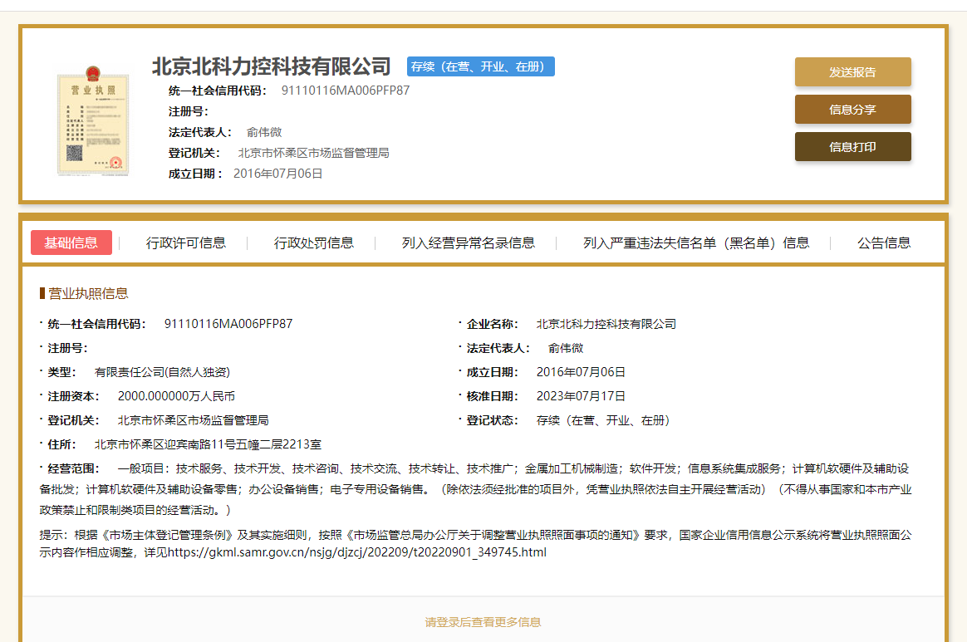967x642 pixels.
Task: Go to 列入经营异常名录信息 tab
Action: coord(468,243)
